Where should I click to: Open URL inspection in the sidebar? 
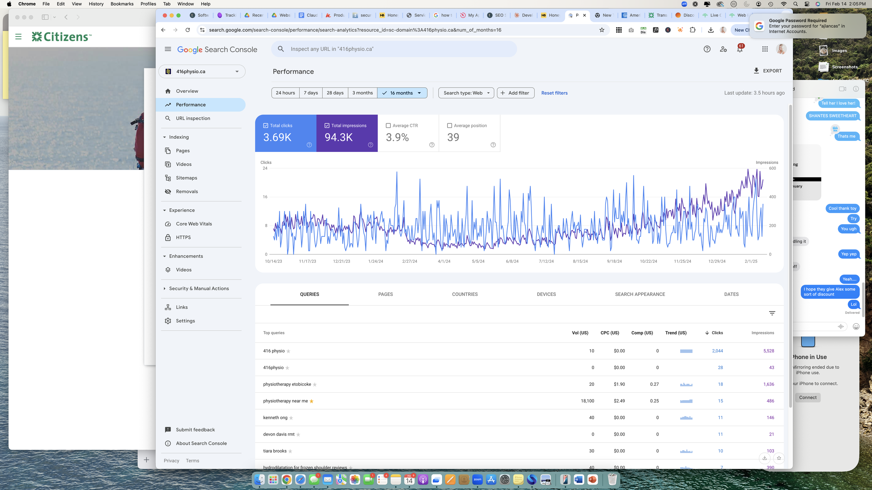[193, 118]
